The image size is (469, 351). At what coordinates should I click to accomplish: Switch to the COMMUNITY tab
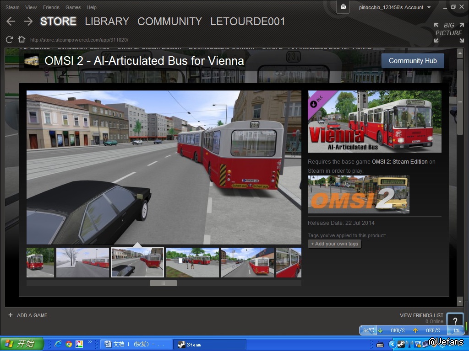tap(169, 21)
